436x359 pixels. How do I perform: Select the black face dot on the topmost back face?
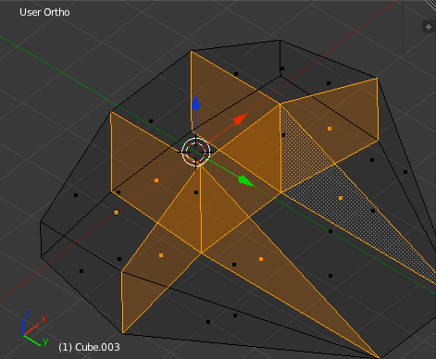tap(282, 68)
